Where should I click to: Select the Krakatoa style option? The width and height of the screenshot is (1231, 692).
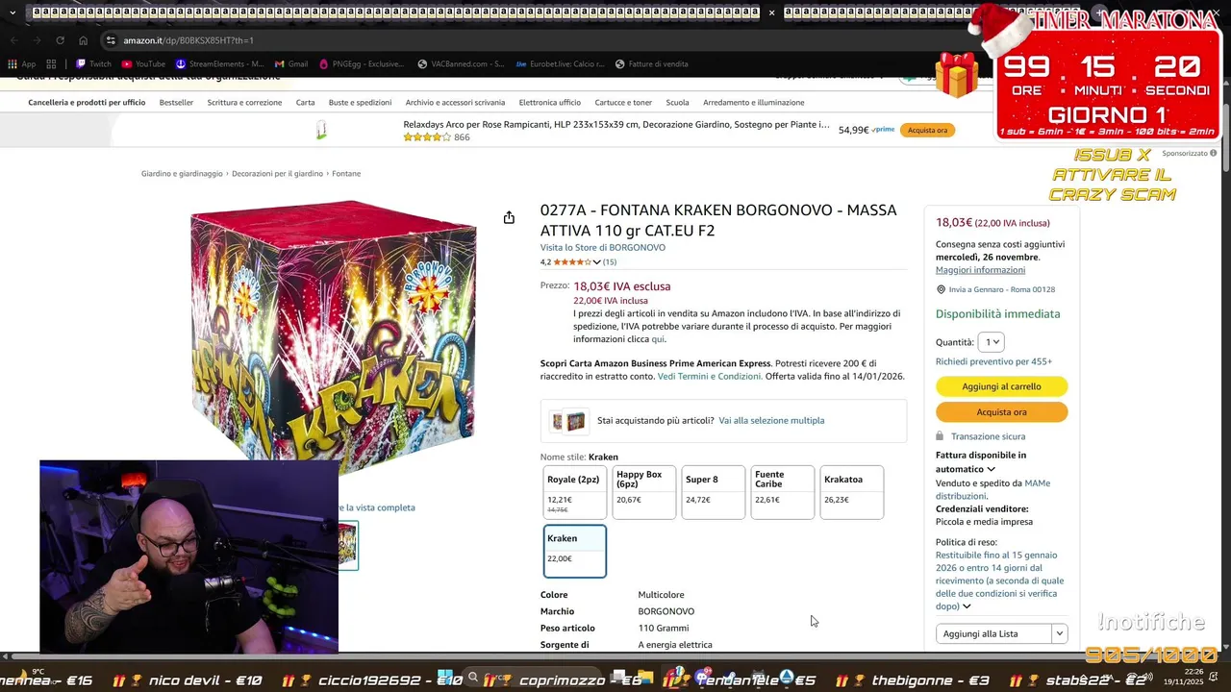pyautogui.click(x=852, y=492)
